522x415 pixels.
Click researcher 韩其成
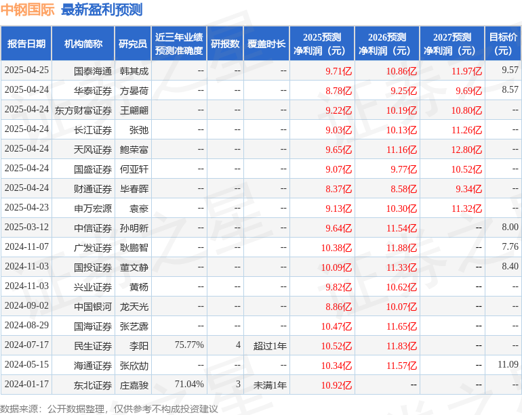(x=134, y=71)
